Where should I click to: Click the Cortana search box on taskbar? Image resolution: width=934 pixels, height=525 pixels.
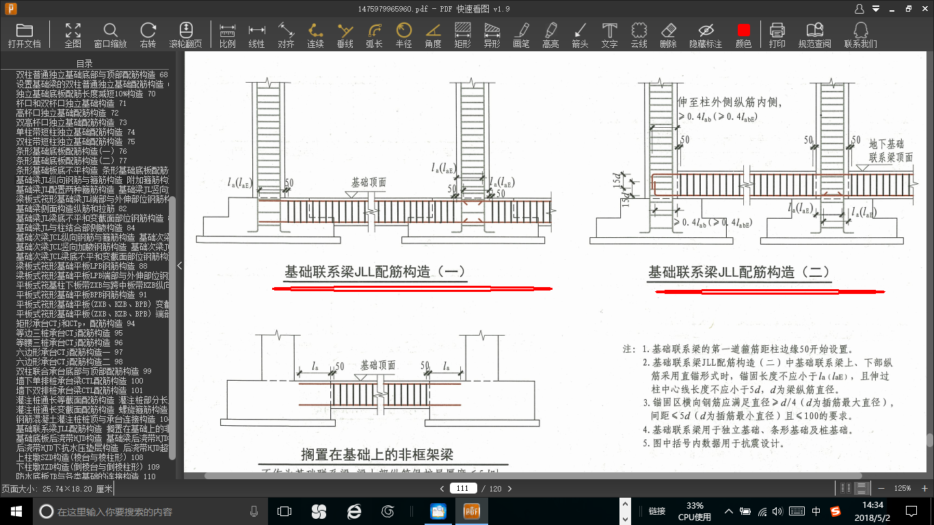coord(150,511)
